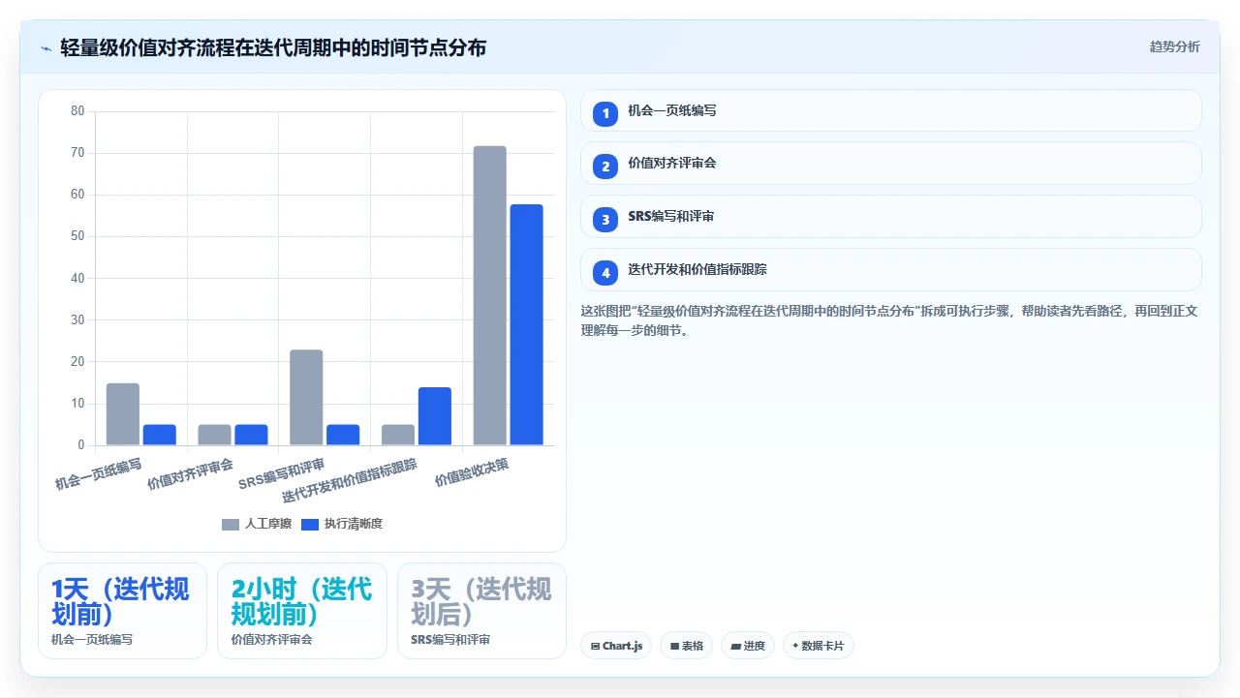Click the blue SRS编写和评审 bar
This screenshot has width=1240, height=698.
[343, 435]
